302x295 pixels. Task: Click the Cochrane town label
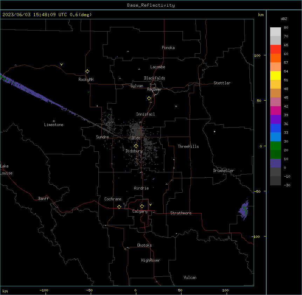point(113,199)
